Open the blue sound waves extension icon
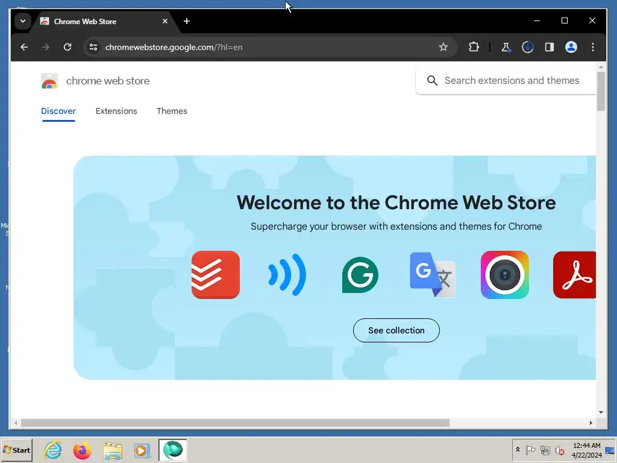The width and height of the screenshot is (617, 463). [x=287, y=275]
